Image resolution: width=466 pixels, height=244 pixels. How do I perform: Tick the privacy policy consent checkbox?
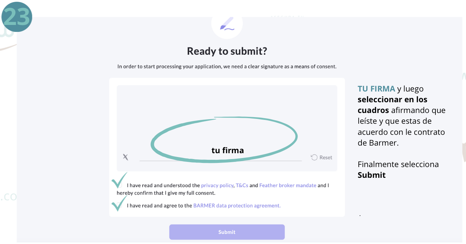119,185
